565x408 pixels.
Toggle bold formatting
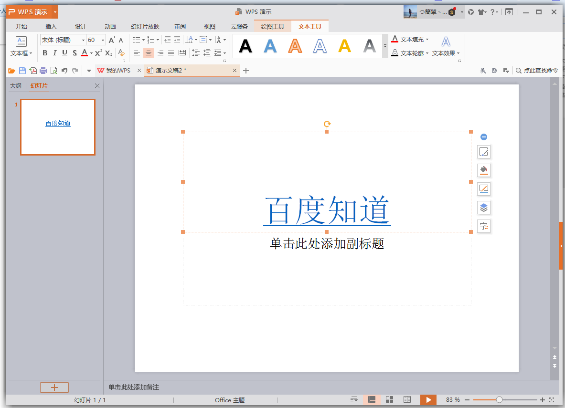point(45,53)
